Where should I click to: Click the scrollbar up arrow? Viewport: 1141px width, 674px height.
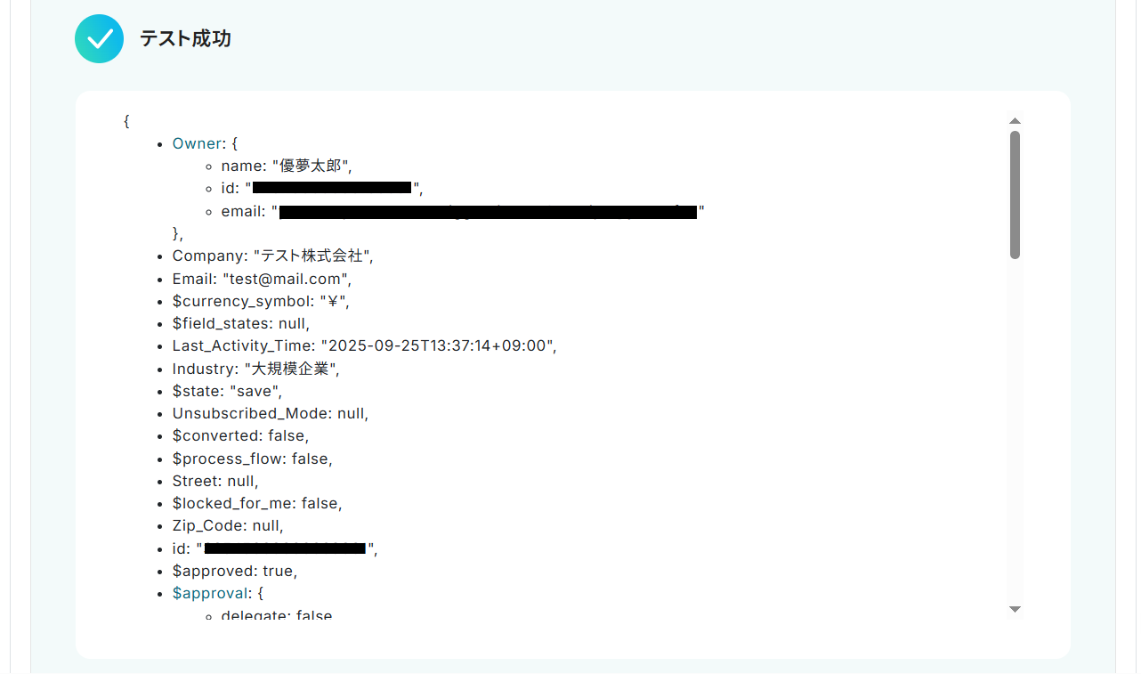point(1015,120)
